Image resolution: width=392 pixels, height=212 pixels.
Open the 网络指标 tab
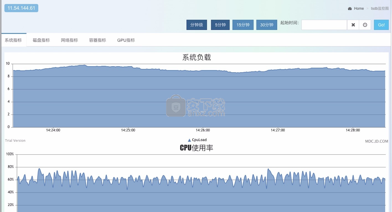(x=69, y=40)
